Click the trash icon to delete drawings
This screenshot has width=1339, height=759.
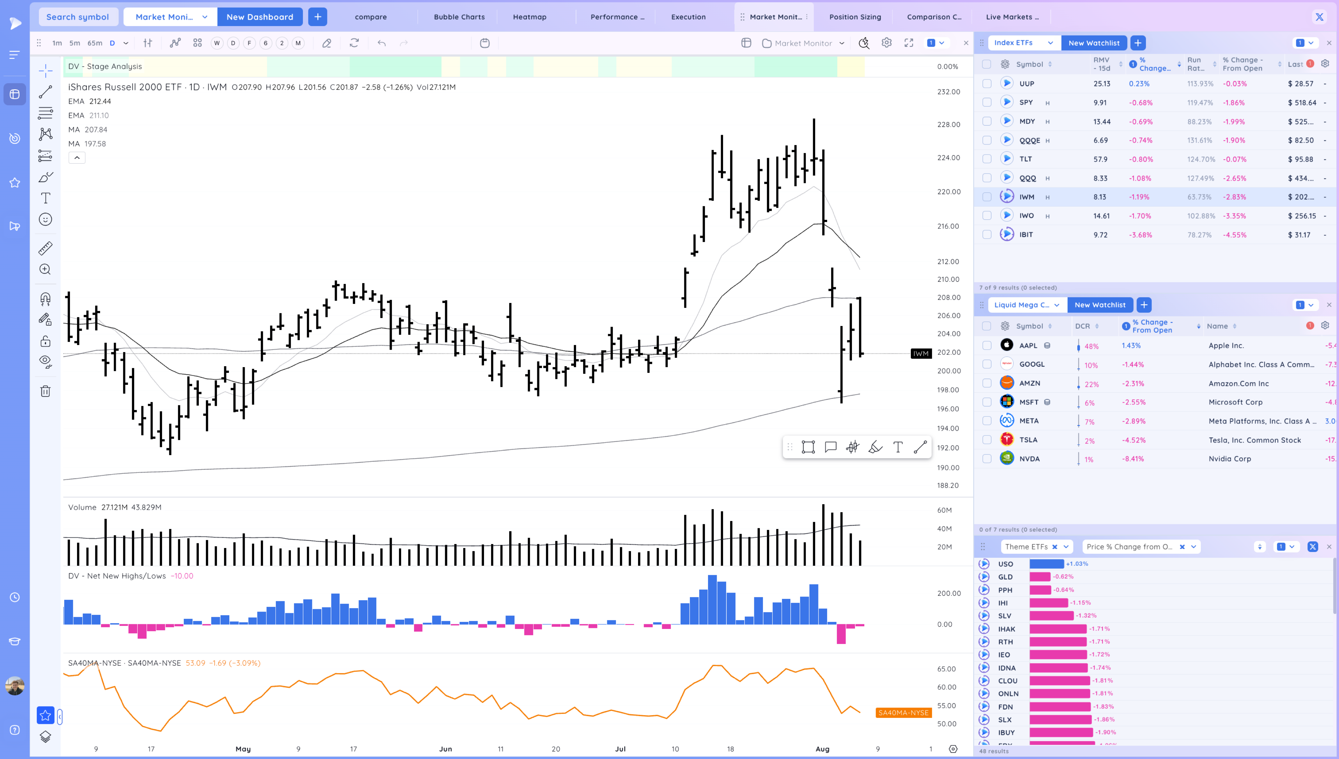tap(46, 391)
